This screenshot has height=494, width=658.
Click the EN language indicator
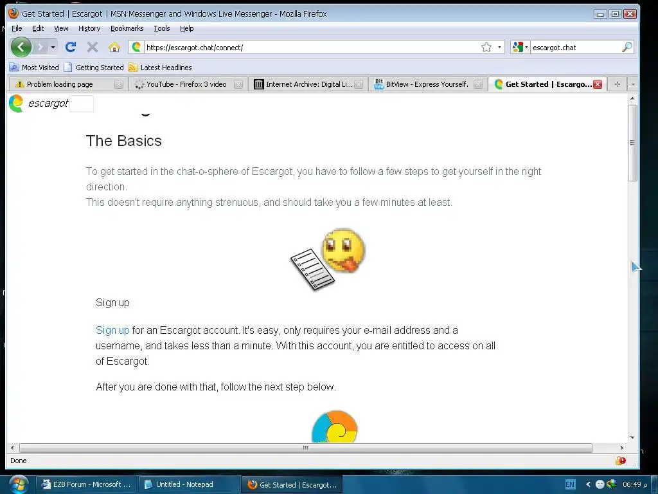click(570, 484)
